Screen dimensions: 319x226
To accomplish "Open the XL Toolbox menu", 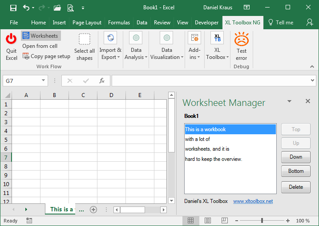I will (217, 46).
